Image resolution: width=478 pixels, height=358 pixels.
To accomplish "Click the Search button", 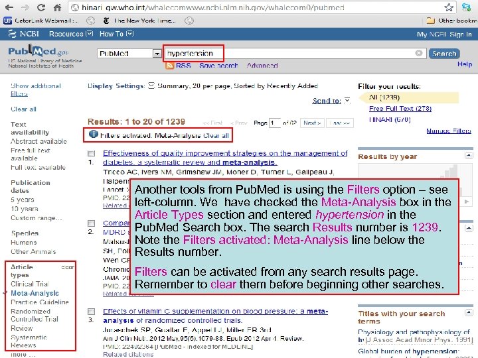I will click(x=444, y=54).
